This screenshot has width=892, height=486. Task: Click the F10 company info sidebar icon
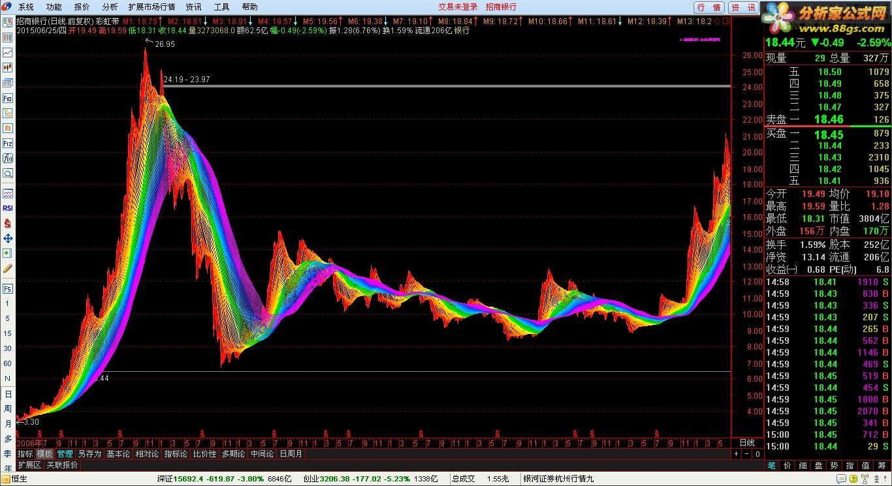[8, 98]
